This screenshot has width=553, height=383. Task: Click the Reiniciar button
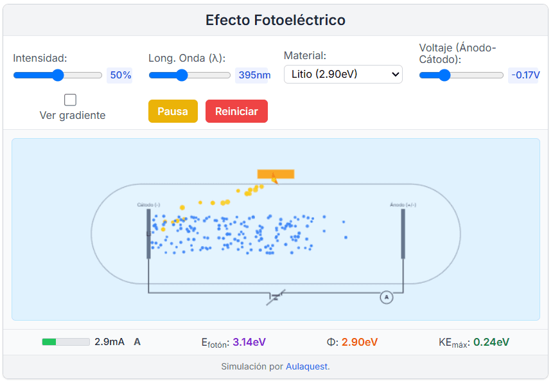pos(236,111)
